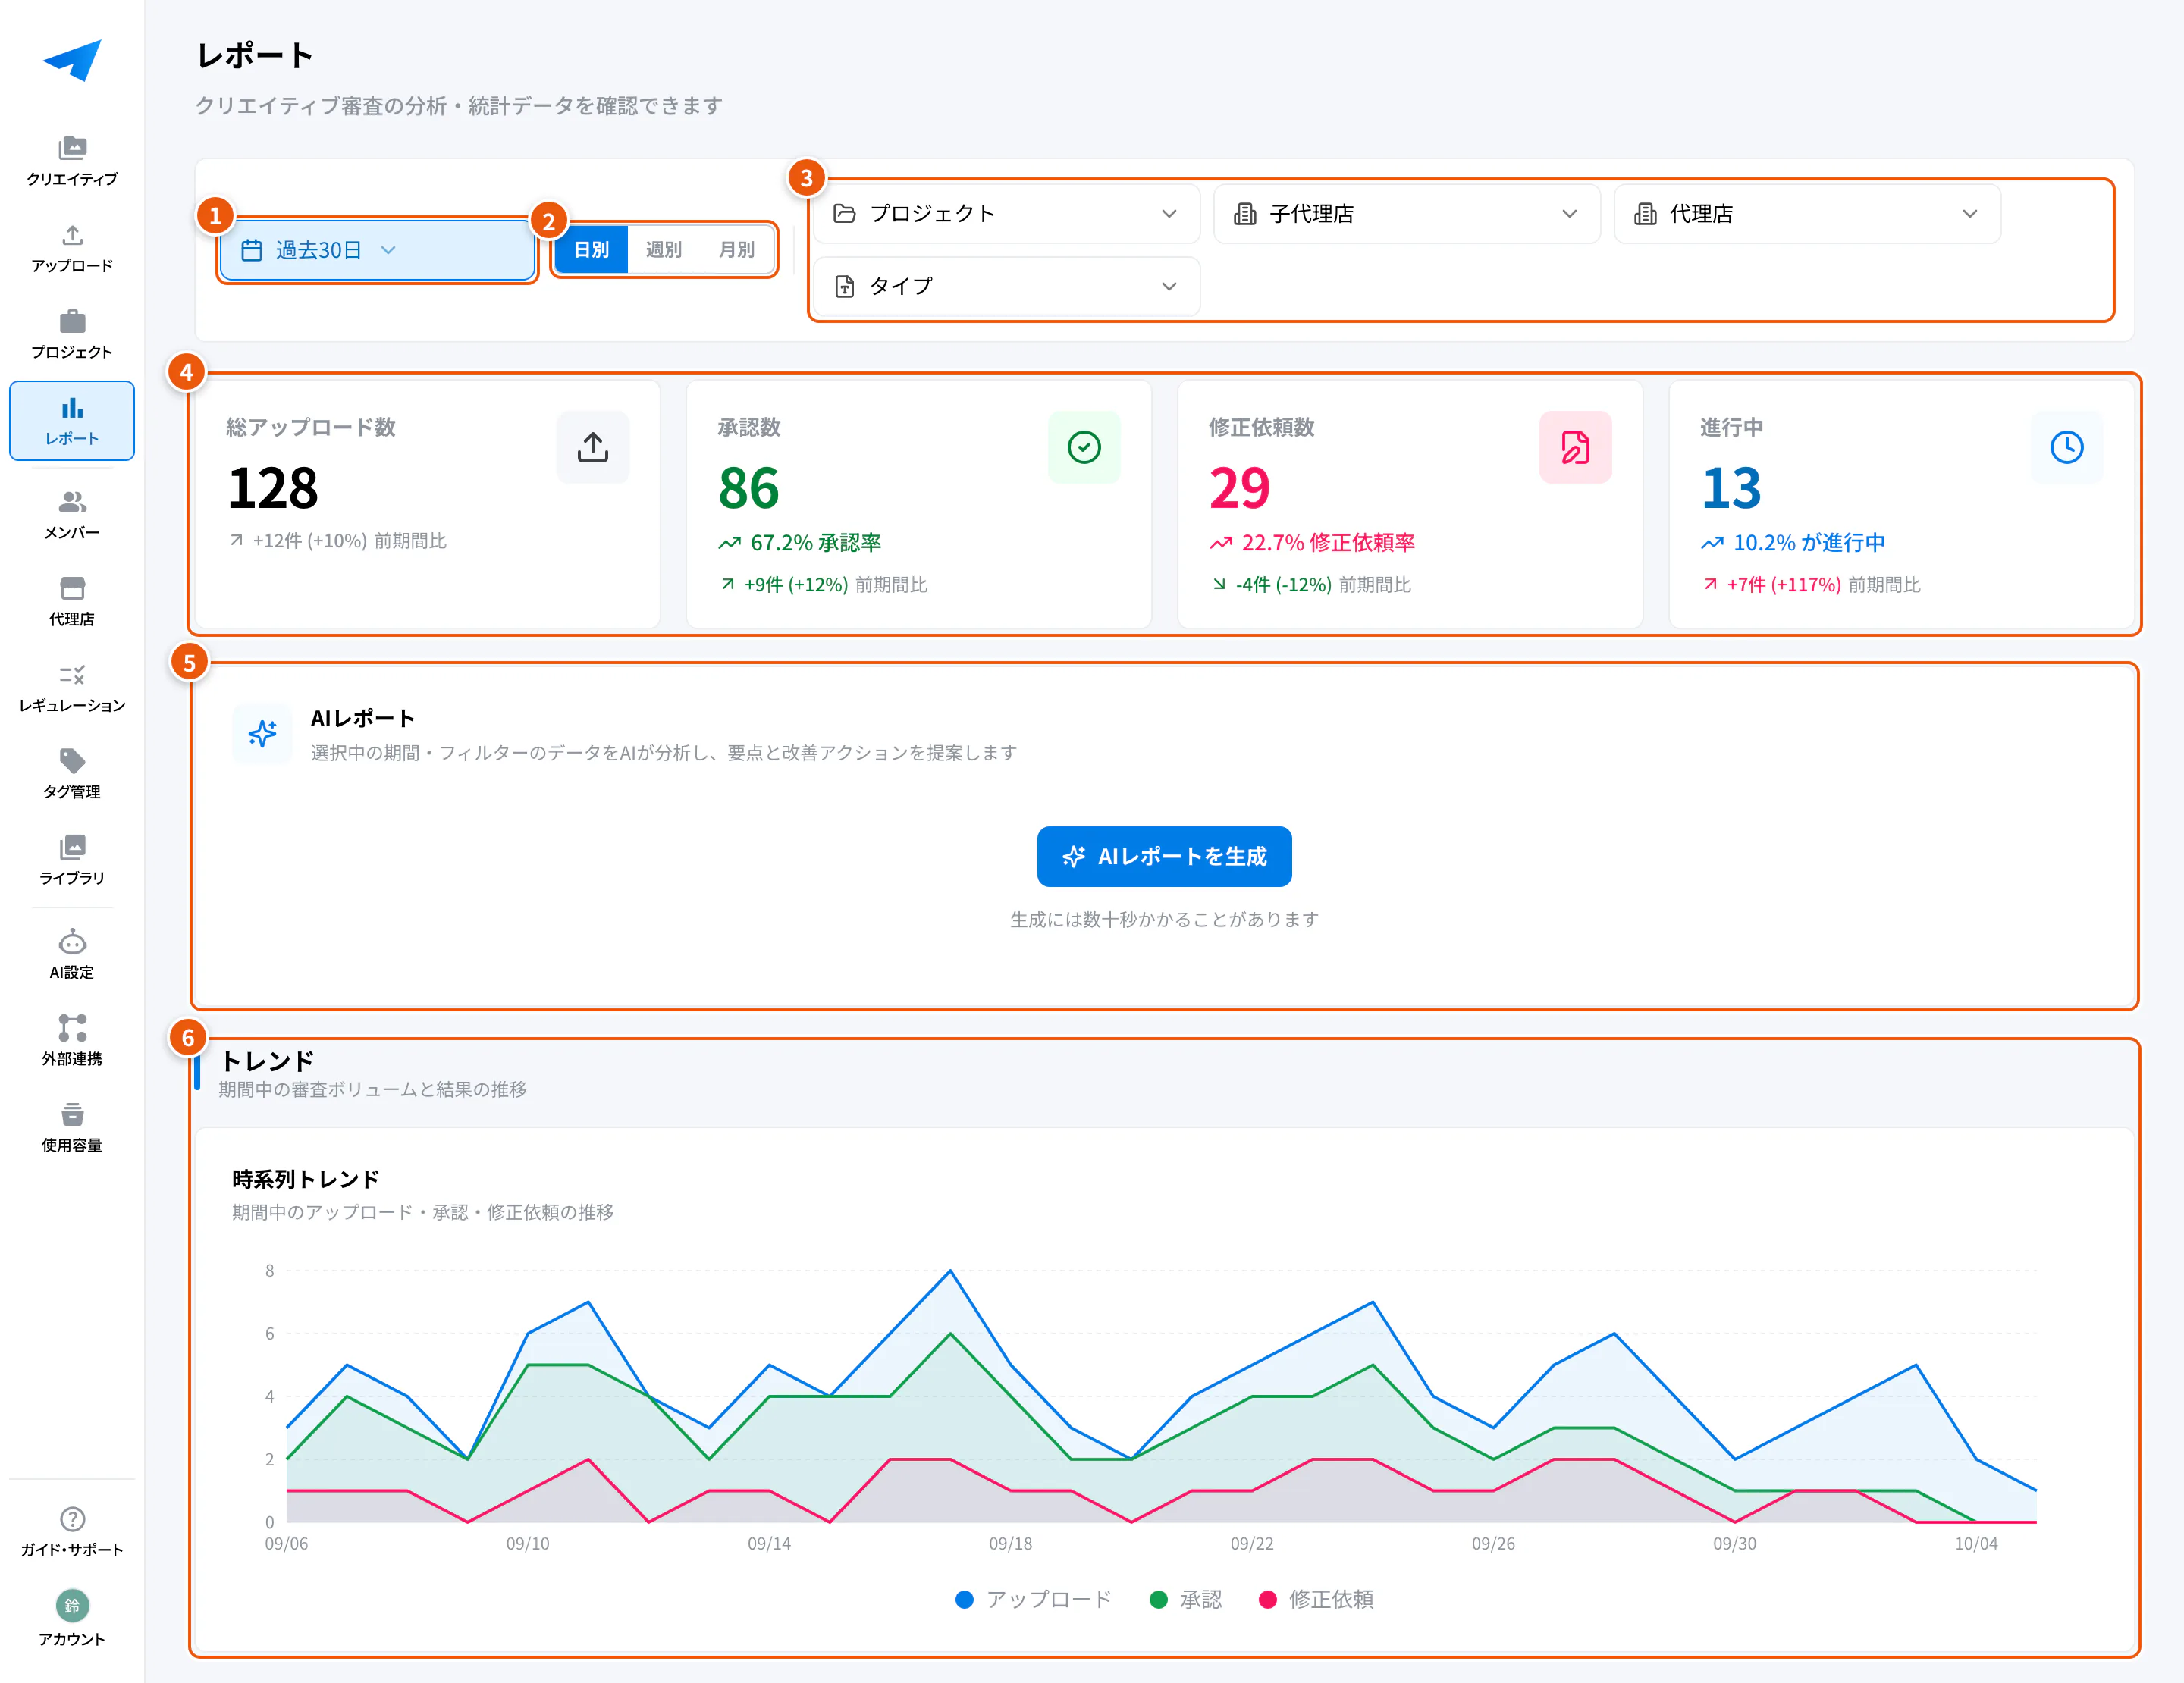Switch to 日別 view
The width and height of the screenshot is (2184, 1683).
(x=592, y=249)
